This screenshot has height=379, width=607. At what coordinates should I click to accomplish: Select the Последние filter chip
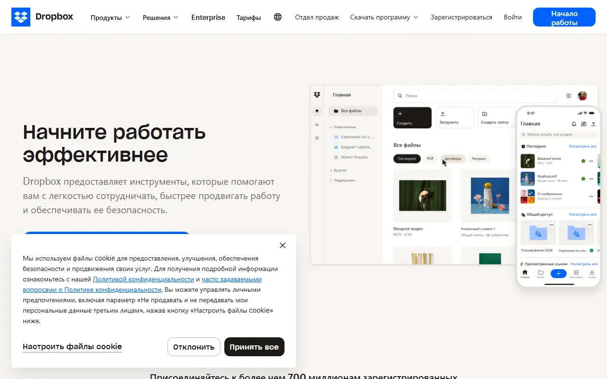click(407, 159)
